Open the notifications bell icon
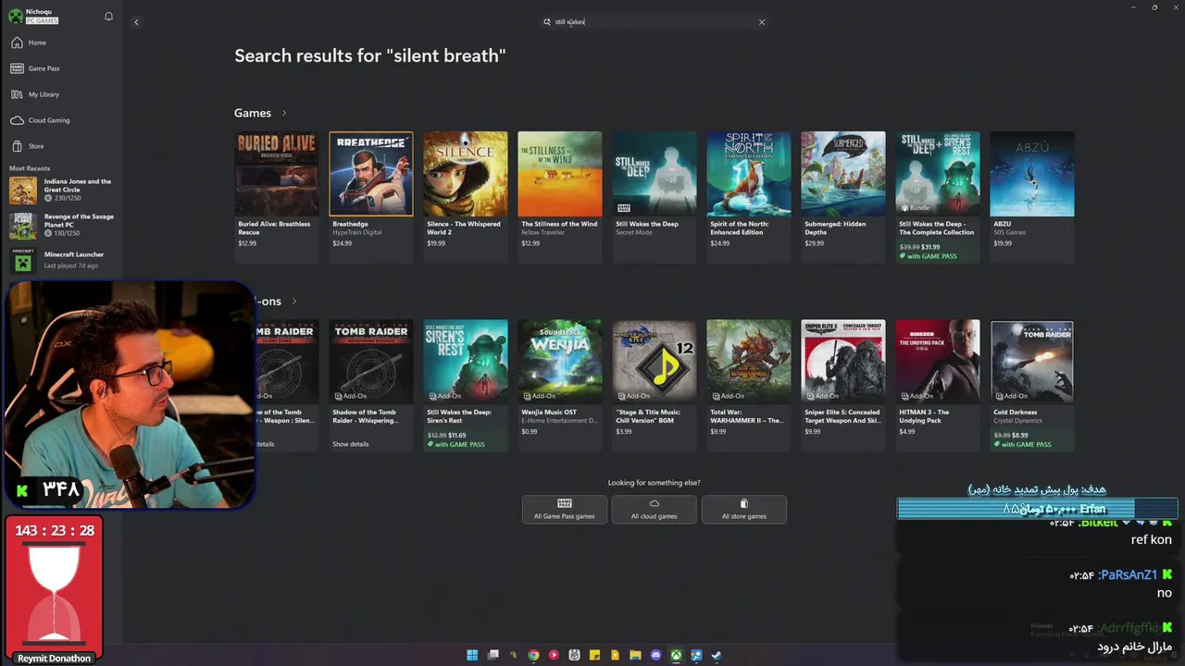This screenshot has width=1185, height=666. [108, 17]
